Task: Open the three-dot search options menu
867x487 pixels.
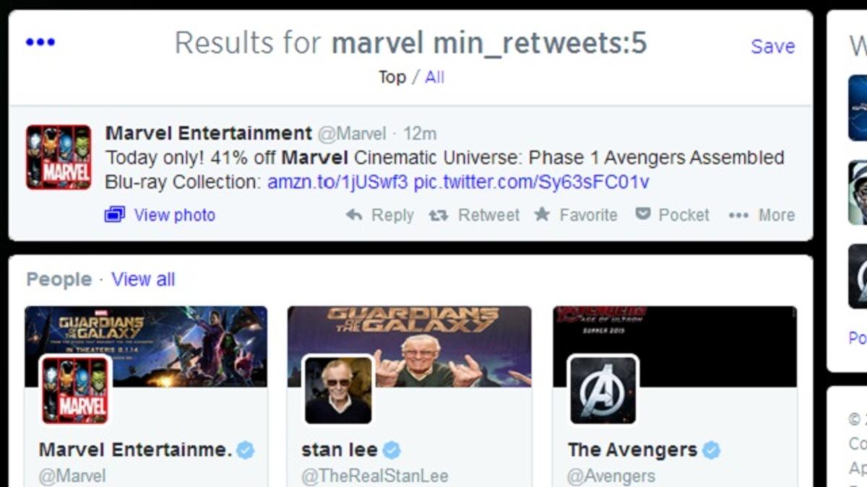Action: pos(40,43)
